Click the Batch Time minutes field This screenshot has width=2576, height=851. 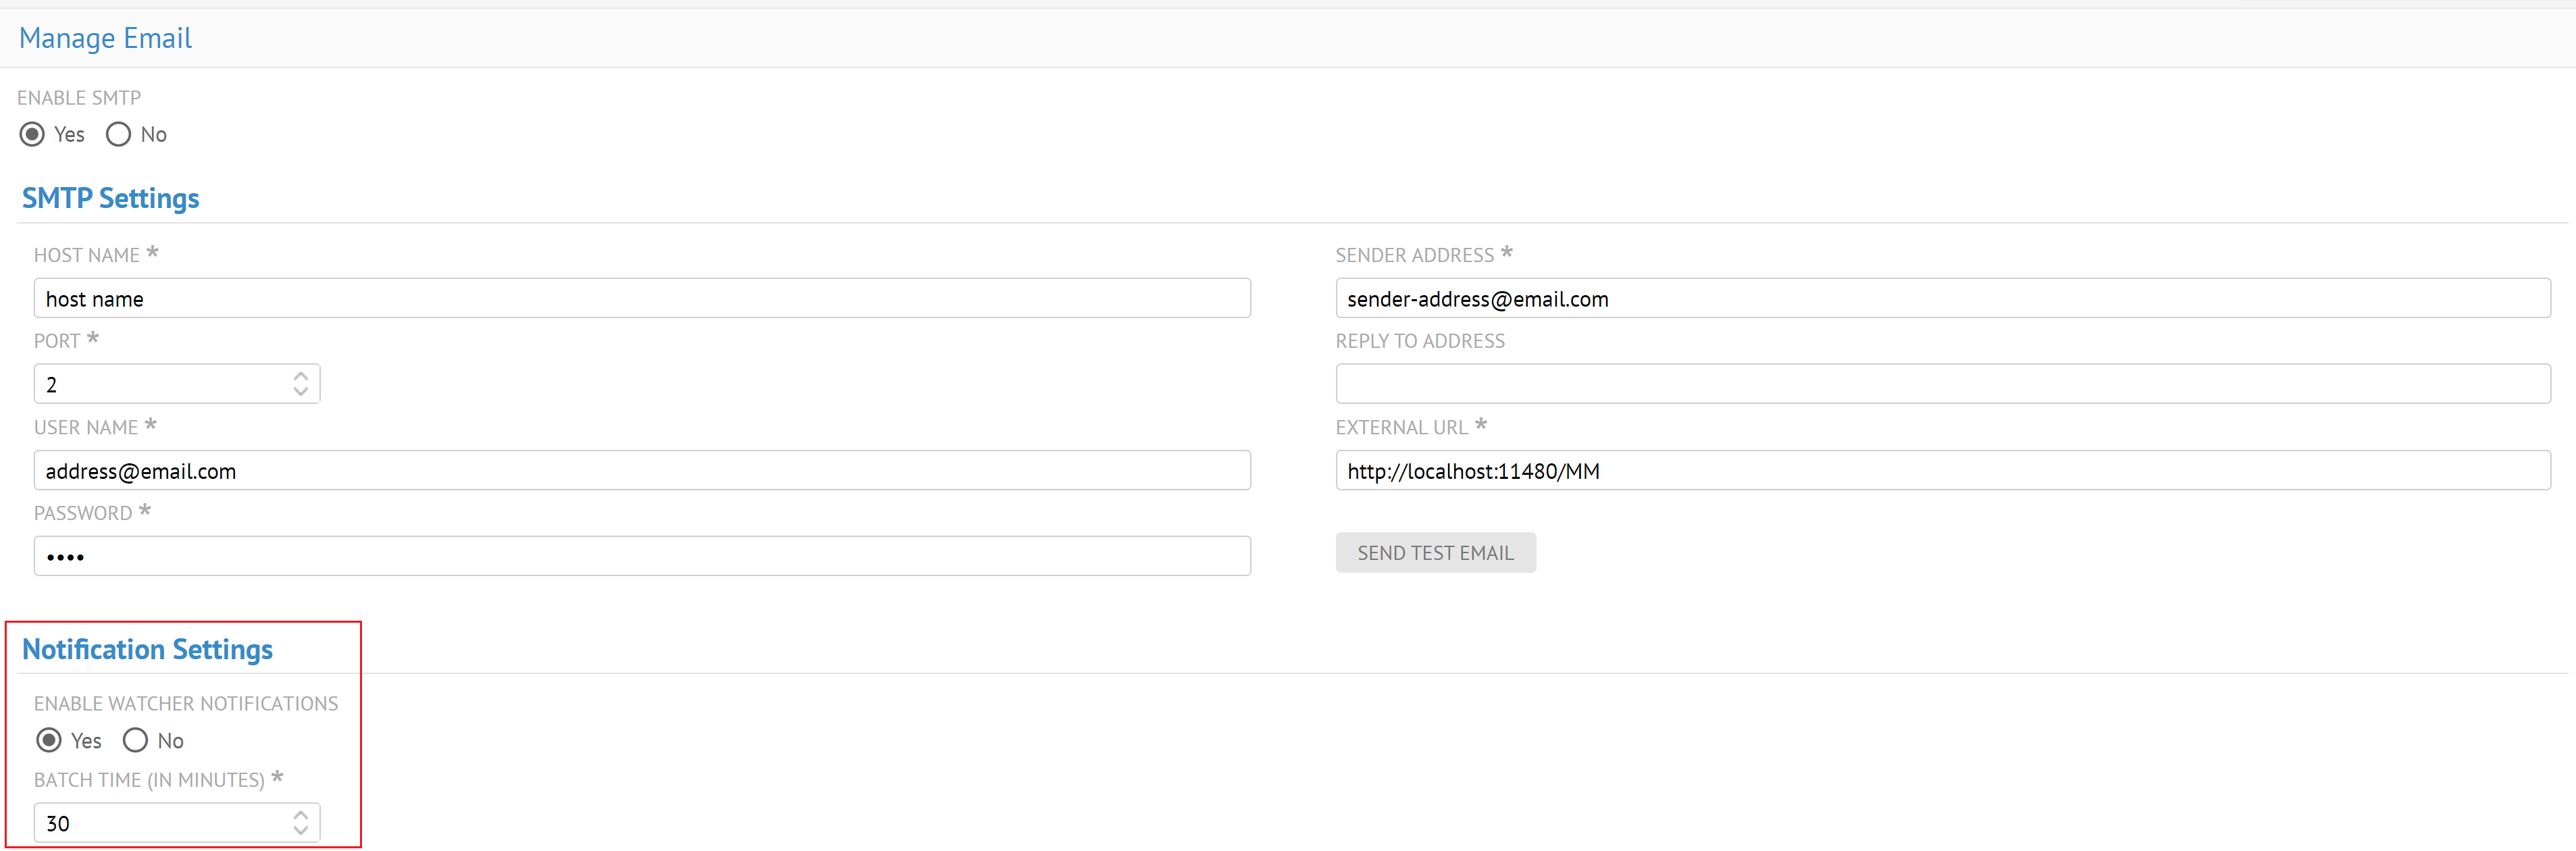[x=160, y=824]
